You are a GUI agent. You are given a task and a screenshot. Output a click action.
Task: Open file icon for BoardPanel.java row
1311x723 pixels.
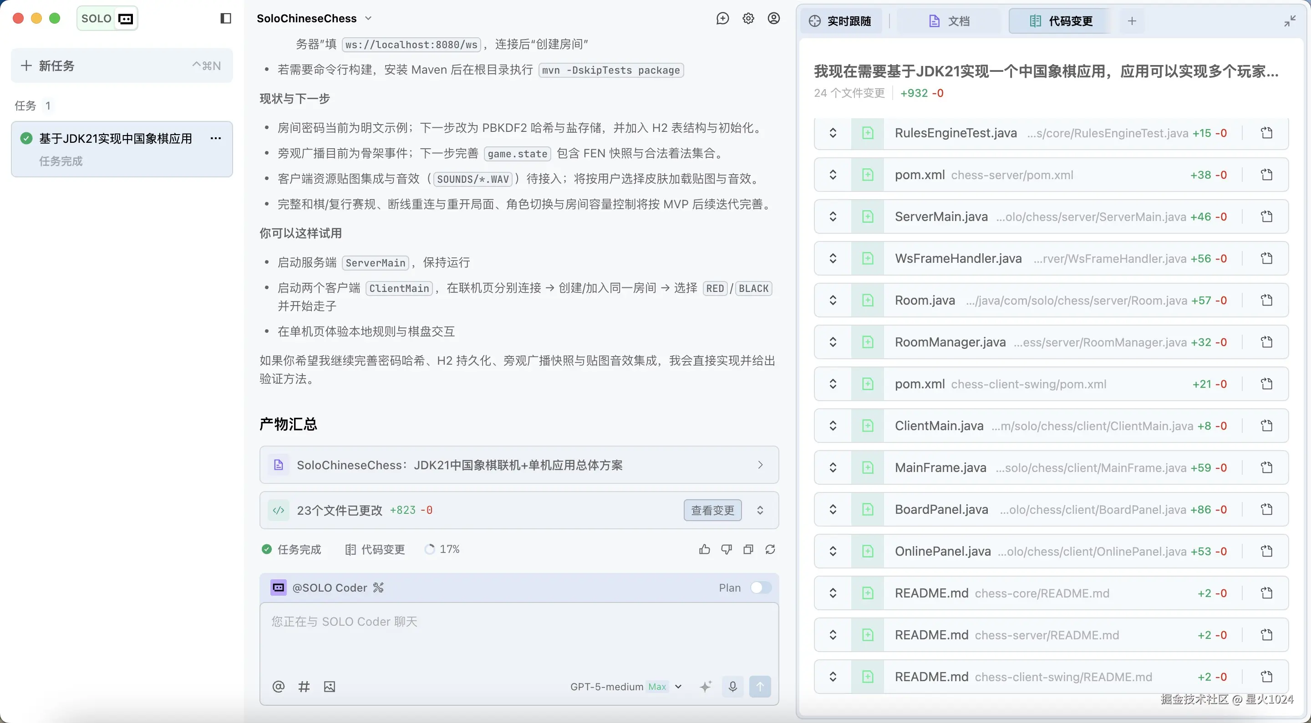point(1267,509)
